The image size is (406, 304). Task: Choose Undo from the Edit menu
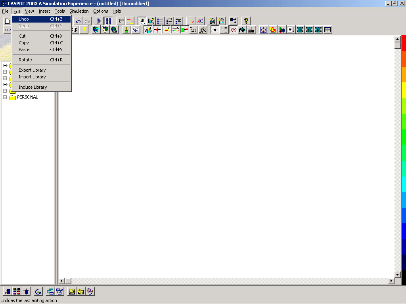pos(41,19)
